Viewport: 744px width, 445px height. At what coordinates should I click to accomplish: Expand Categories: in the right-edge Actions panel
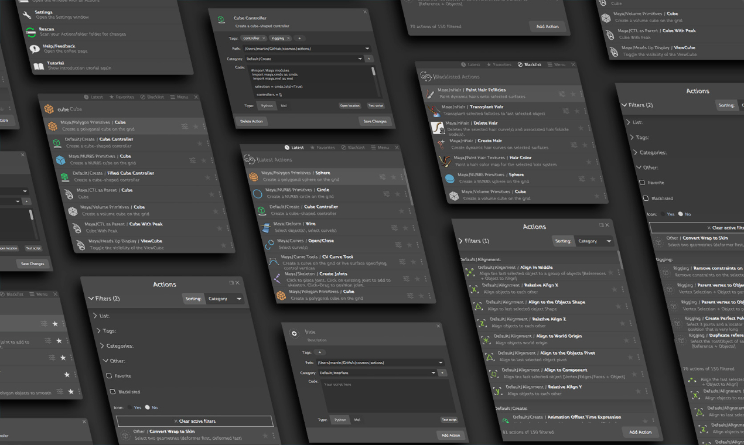click(636, 152)
